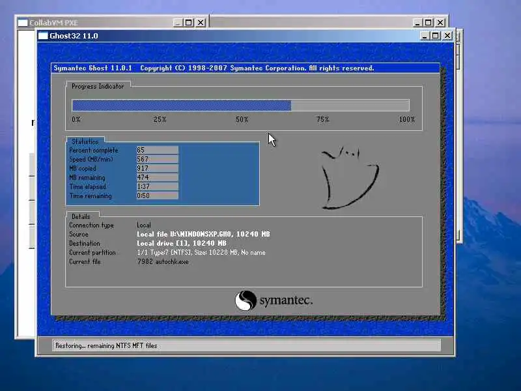Screen dimensions: 521x391
Task: Click the Ghost mascot drawing
Action: (x=350, y=179)
